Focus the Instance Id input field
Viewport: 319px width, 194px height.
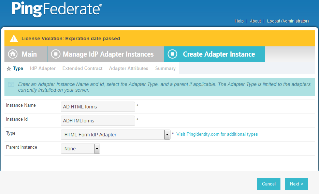pyautogui.click(x=98, y=121)
